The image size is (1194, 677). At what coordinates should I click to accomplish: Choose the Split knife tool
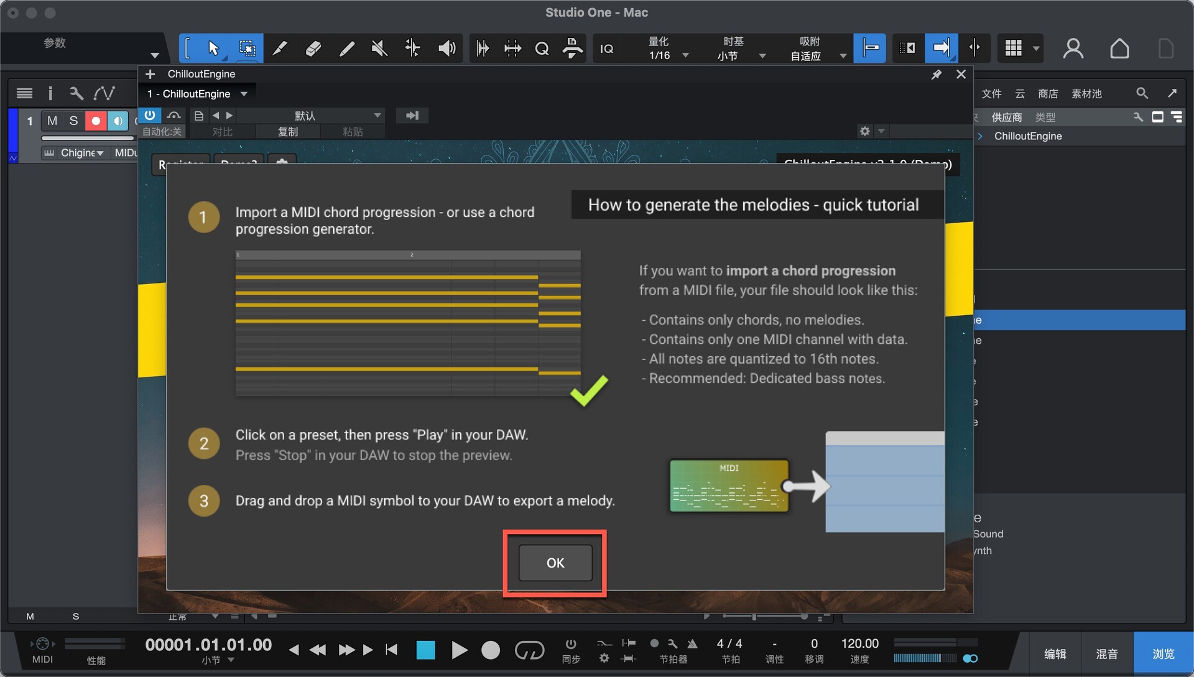(280, 48)
